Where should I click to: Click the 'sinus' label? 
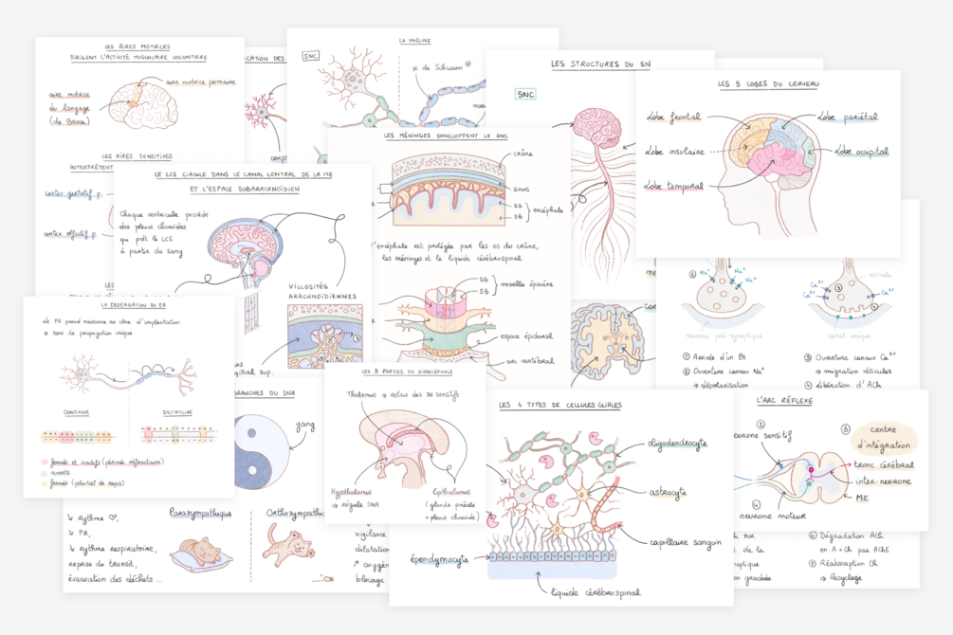521,189
